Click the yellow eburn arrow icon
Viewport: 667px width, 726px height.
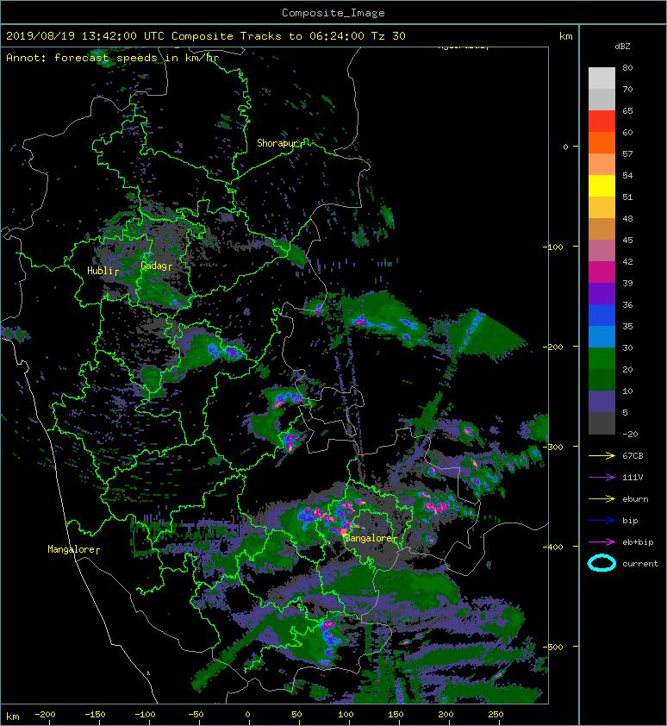[602, 498]
